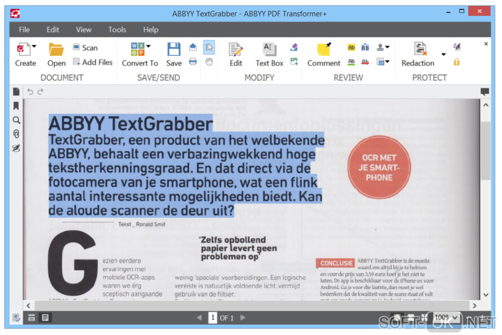Expand the Redaction dropdown arrow
Screen dimensions: 502x335
tap(443, 55)
